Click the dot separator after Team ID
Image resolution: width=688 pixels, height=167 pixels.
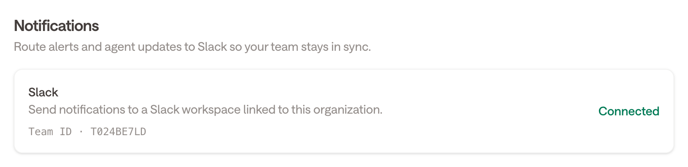coord(81,132)
